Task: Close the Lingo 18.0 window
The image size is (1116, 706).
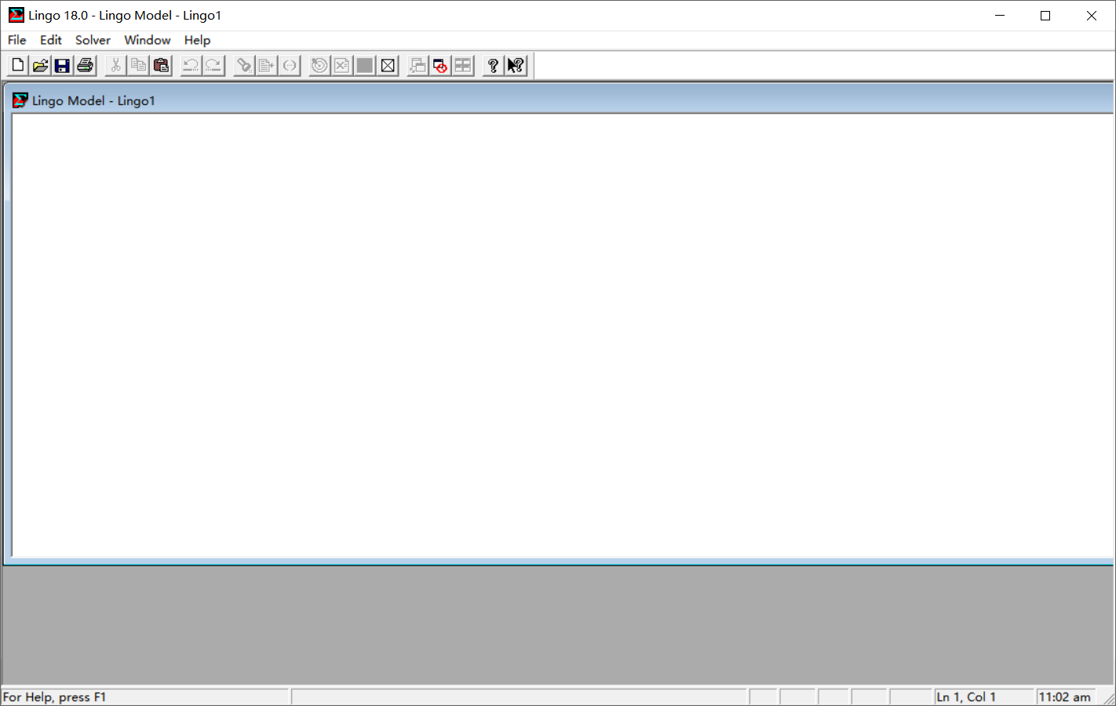Action: (1092, 16)
